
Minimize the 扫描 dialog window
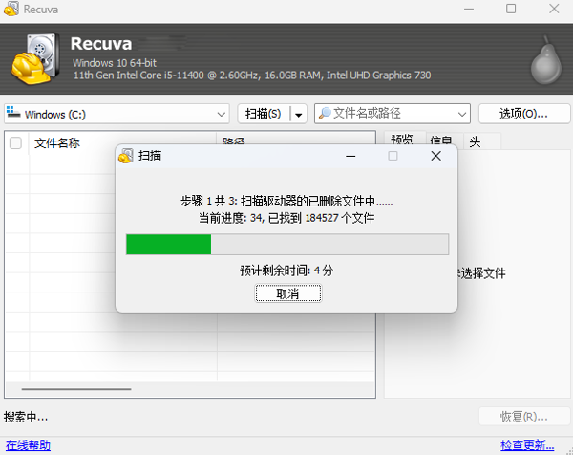(350, 156)
